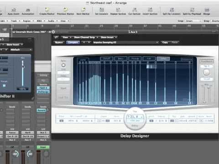This screenshot has width=219, height=164.
Task: Toggle the Timing button in Pitch Shifter
Action: 4,86
